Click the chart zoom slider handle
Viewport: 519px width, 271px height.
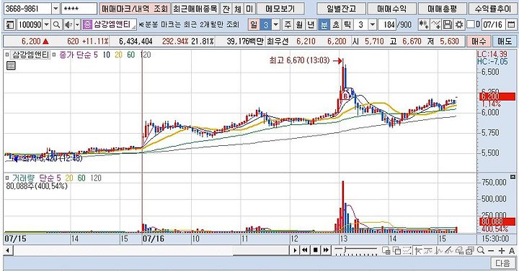345,250
